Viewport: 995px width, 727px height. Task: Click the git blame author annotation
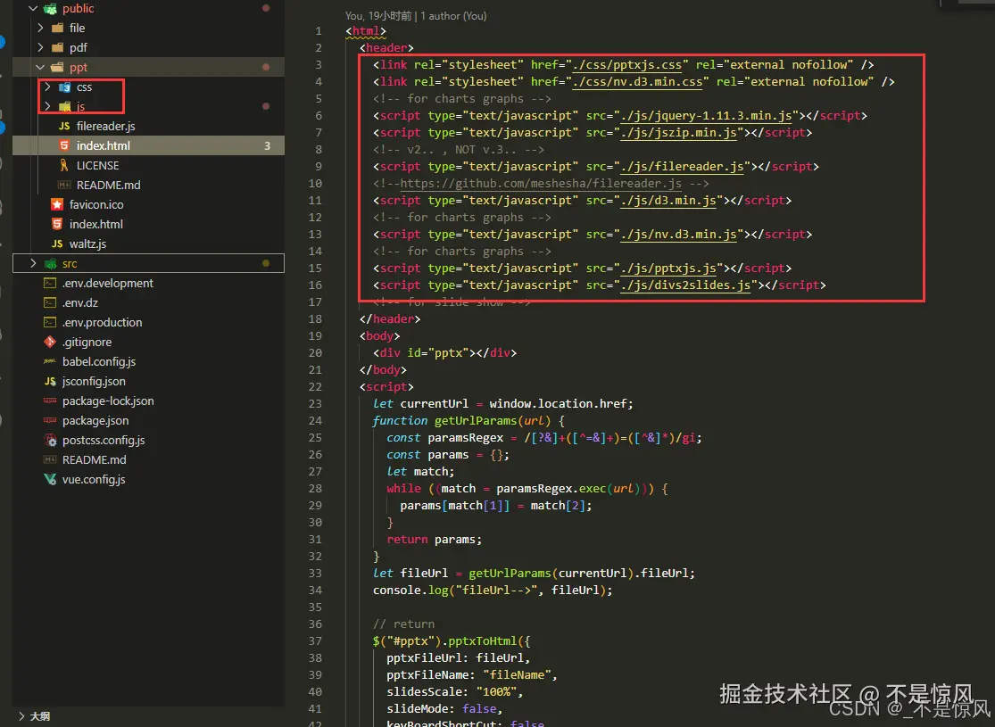[416, 16]
